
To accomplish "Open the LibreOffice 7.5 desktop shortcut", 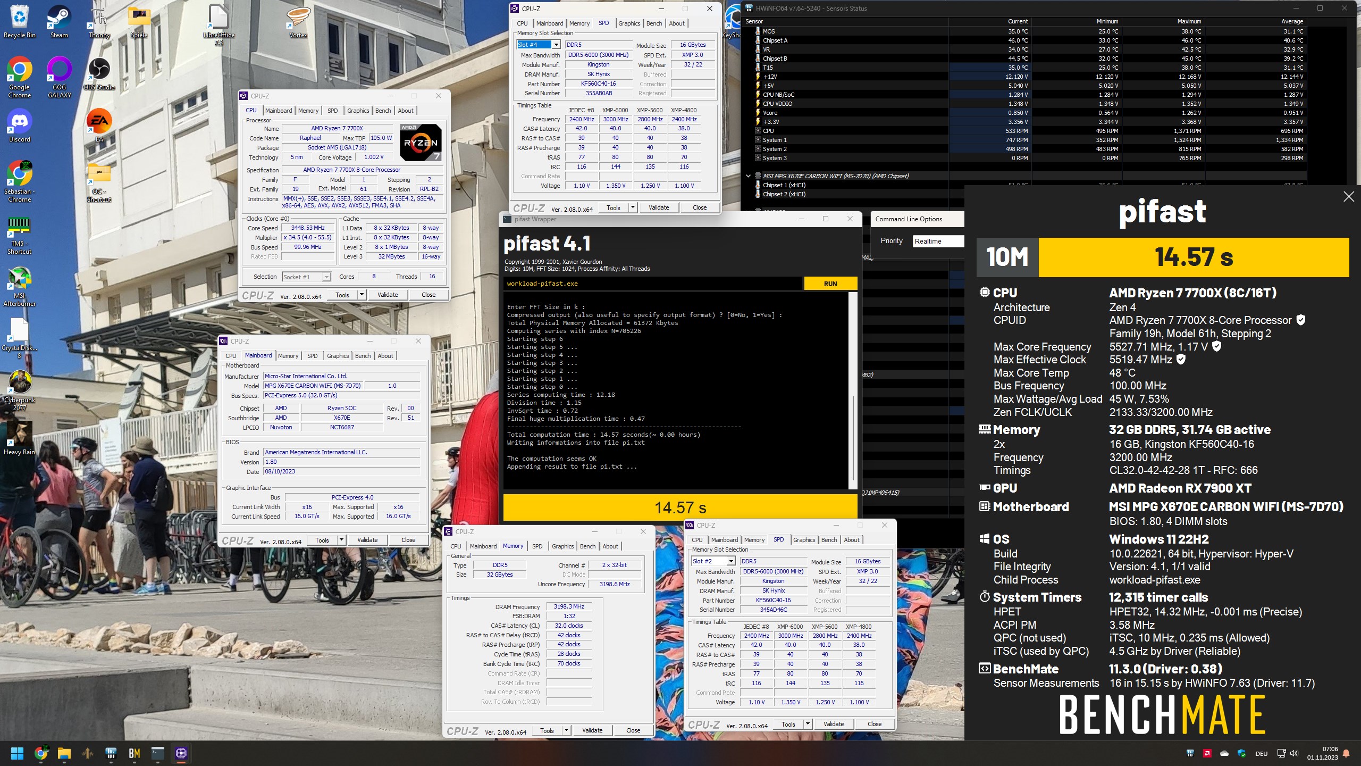I will point(219,25).
